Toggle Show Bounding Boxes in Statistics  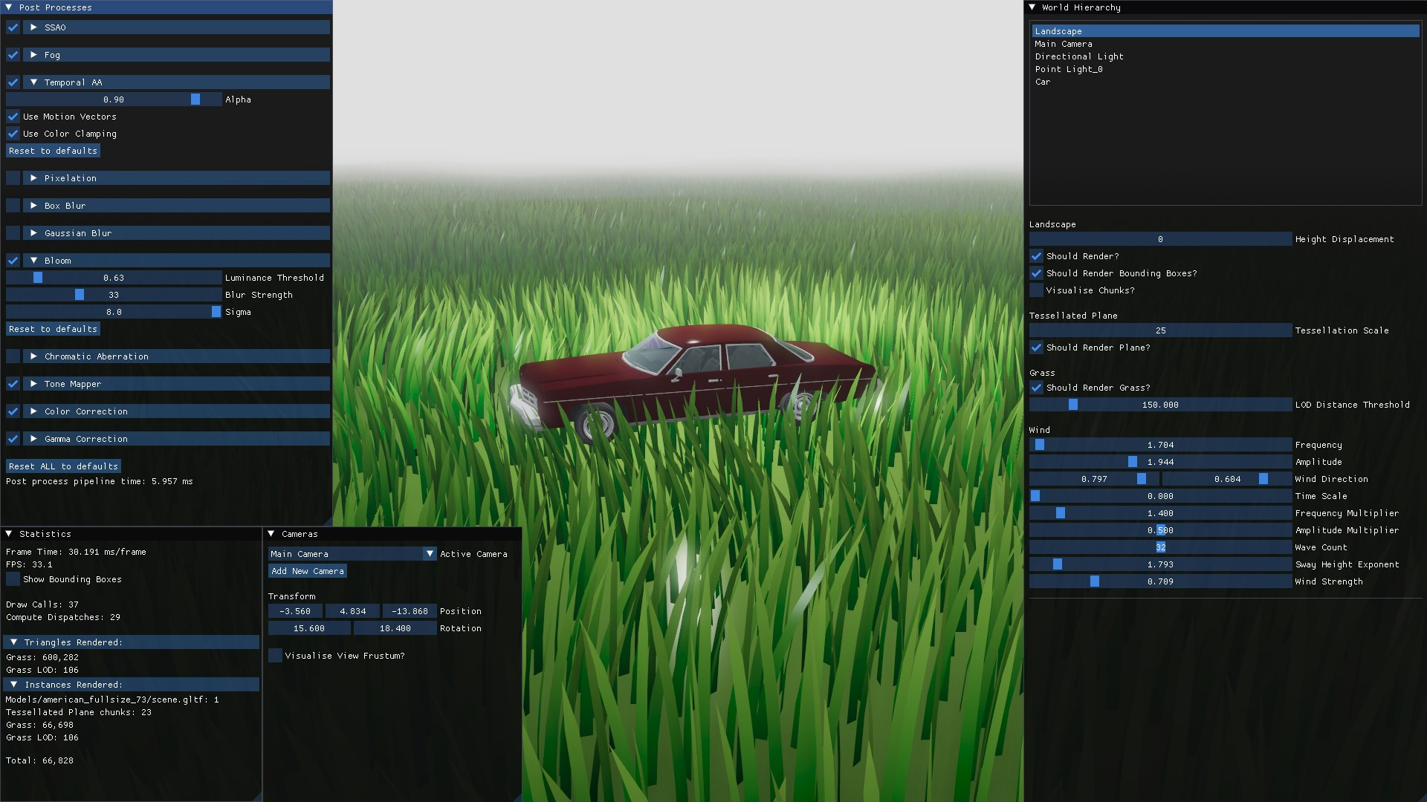point(11,579)
